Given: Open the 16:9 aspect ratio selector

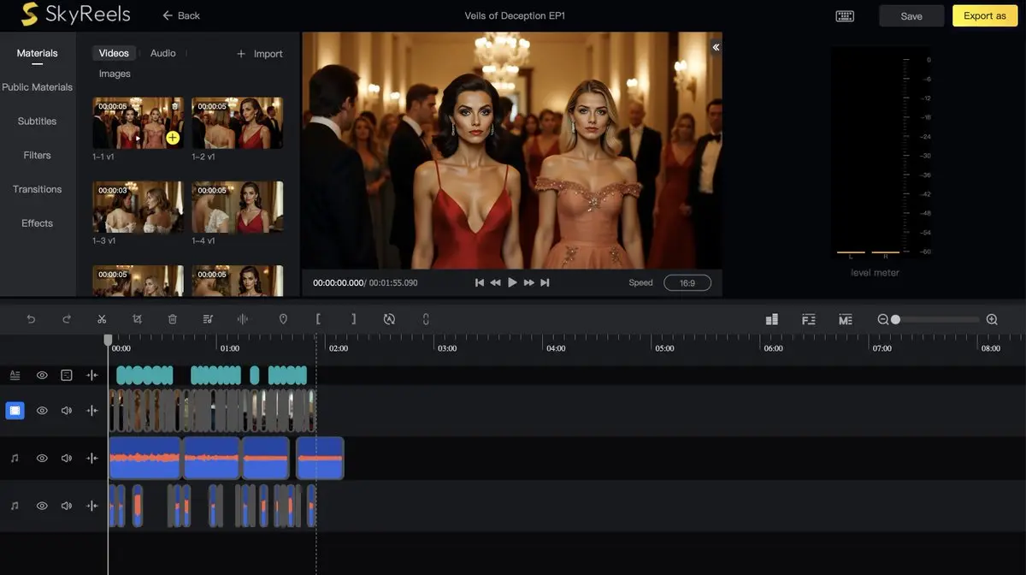Looking at the screenshot, I should coord(687,282).
